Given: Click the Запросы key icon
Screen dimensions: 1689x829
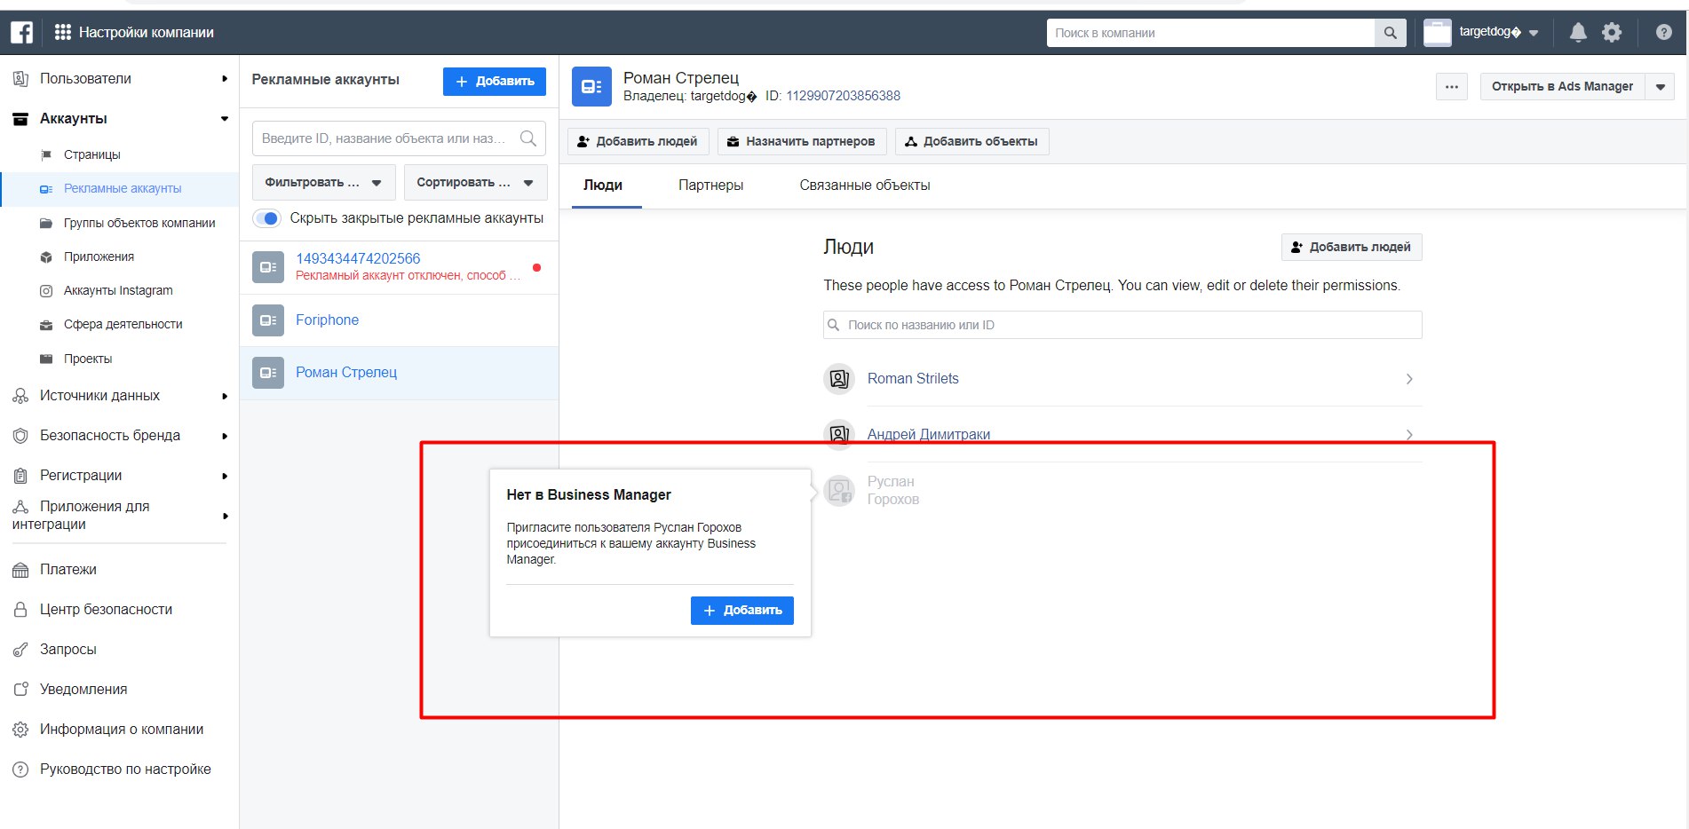Looking at the screenshot, I should pyautogui.click(x=20, y=650).
